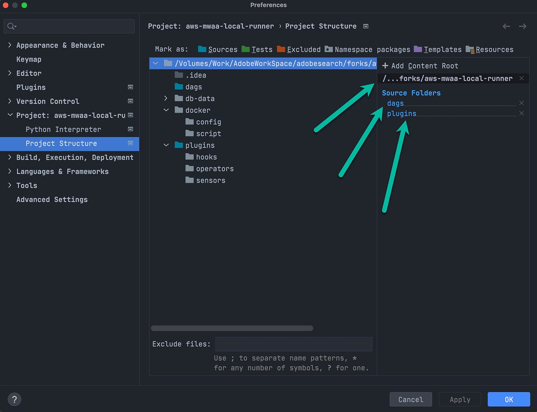Click the icon beside Project aws-mwaa-local-ru
The width and height of the screenshot is (537, 412).
pos(130,115)
